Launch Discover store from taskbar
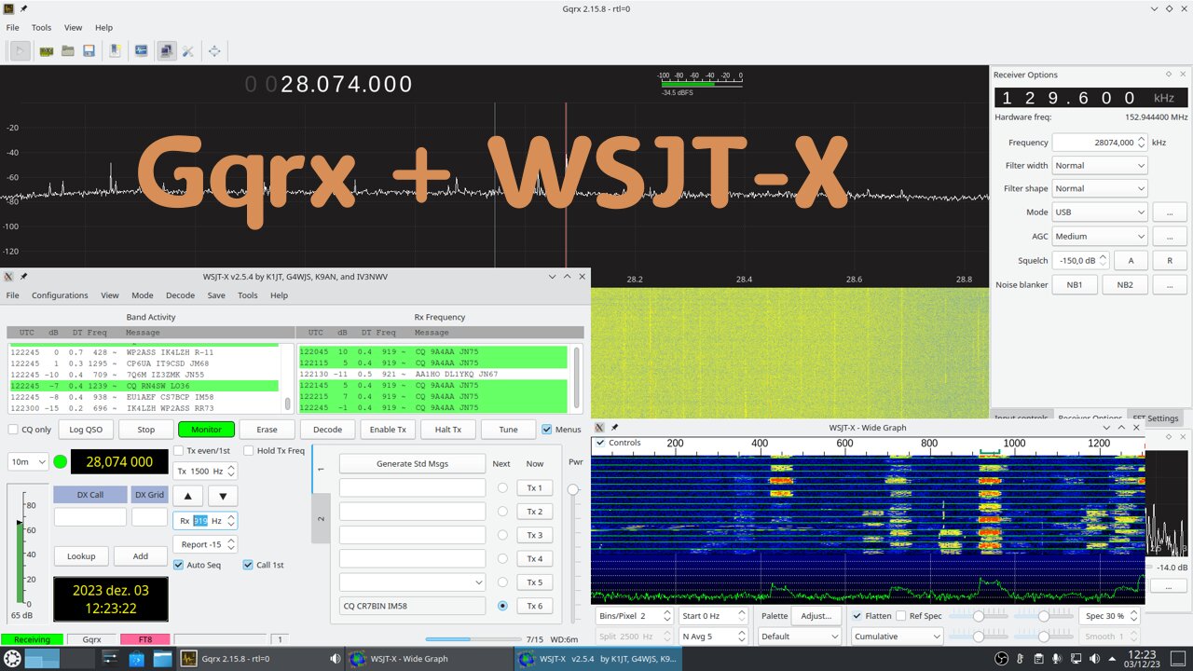Image resolution: width=1193 pixels, height=671 pixels. tap(136, 659)
